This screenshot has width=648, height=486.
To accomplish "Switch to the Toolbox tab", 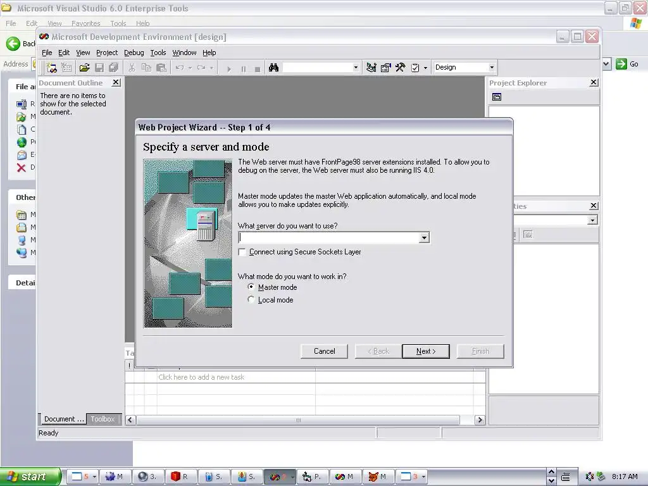I will coord(103,419).
